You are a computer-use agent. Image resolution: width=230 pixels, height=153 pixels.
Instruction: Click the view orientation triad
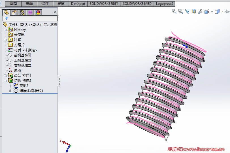click(x=66, y=146)
